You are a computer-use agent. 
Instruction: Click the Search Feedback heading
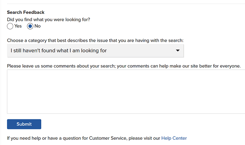click(x=26, y=12)
